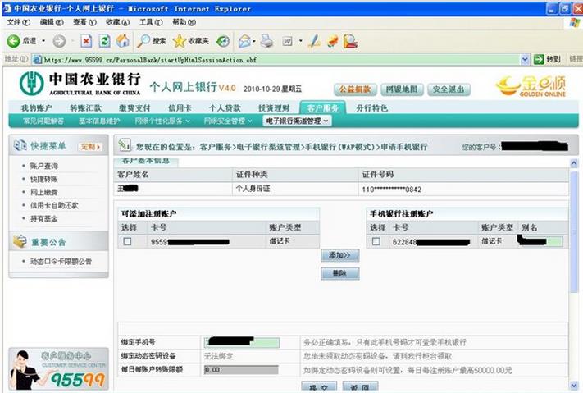This screenshot has width=583, height=393.
Task: Open 常见问题解答 submenu item
Action: (43, 121)
